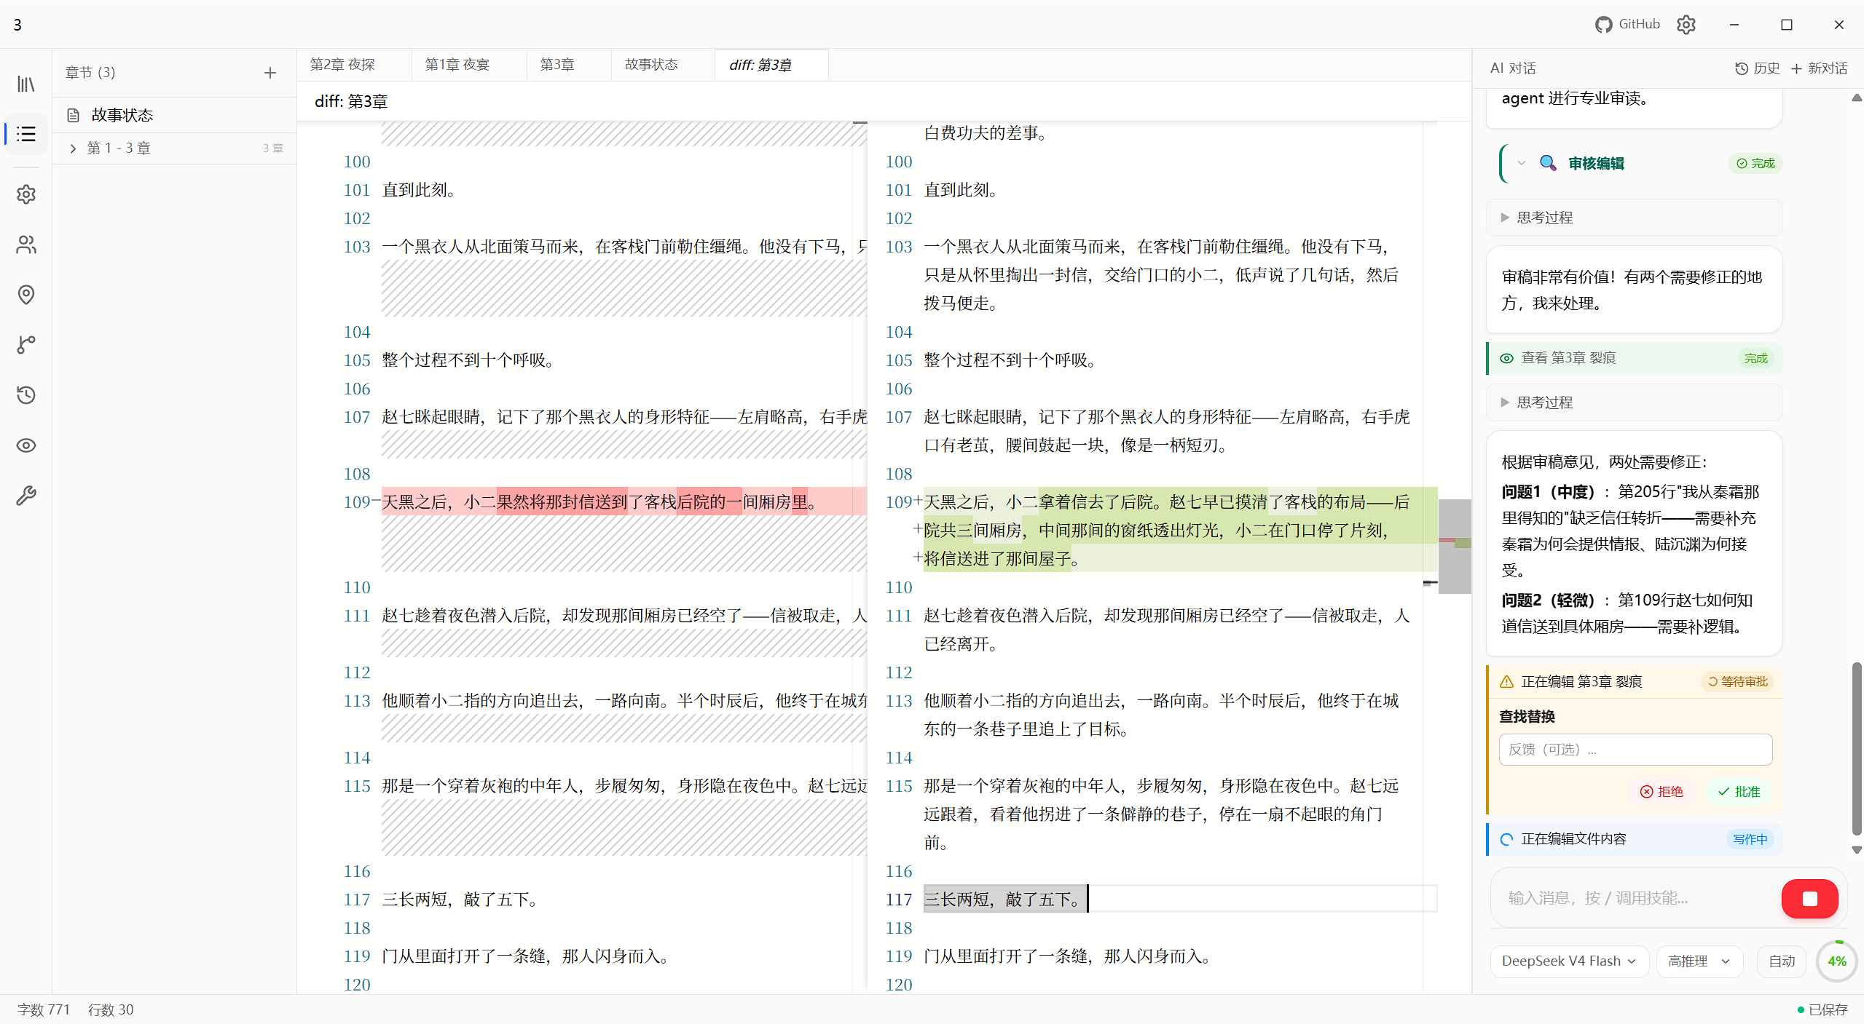1864x1024 pixels.
Task: Toggle the eye preview icon in left sidebar
Action: 26,445
